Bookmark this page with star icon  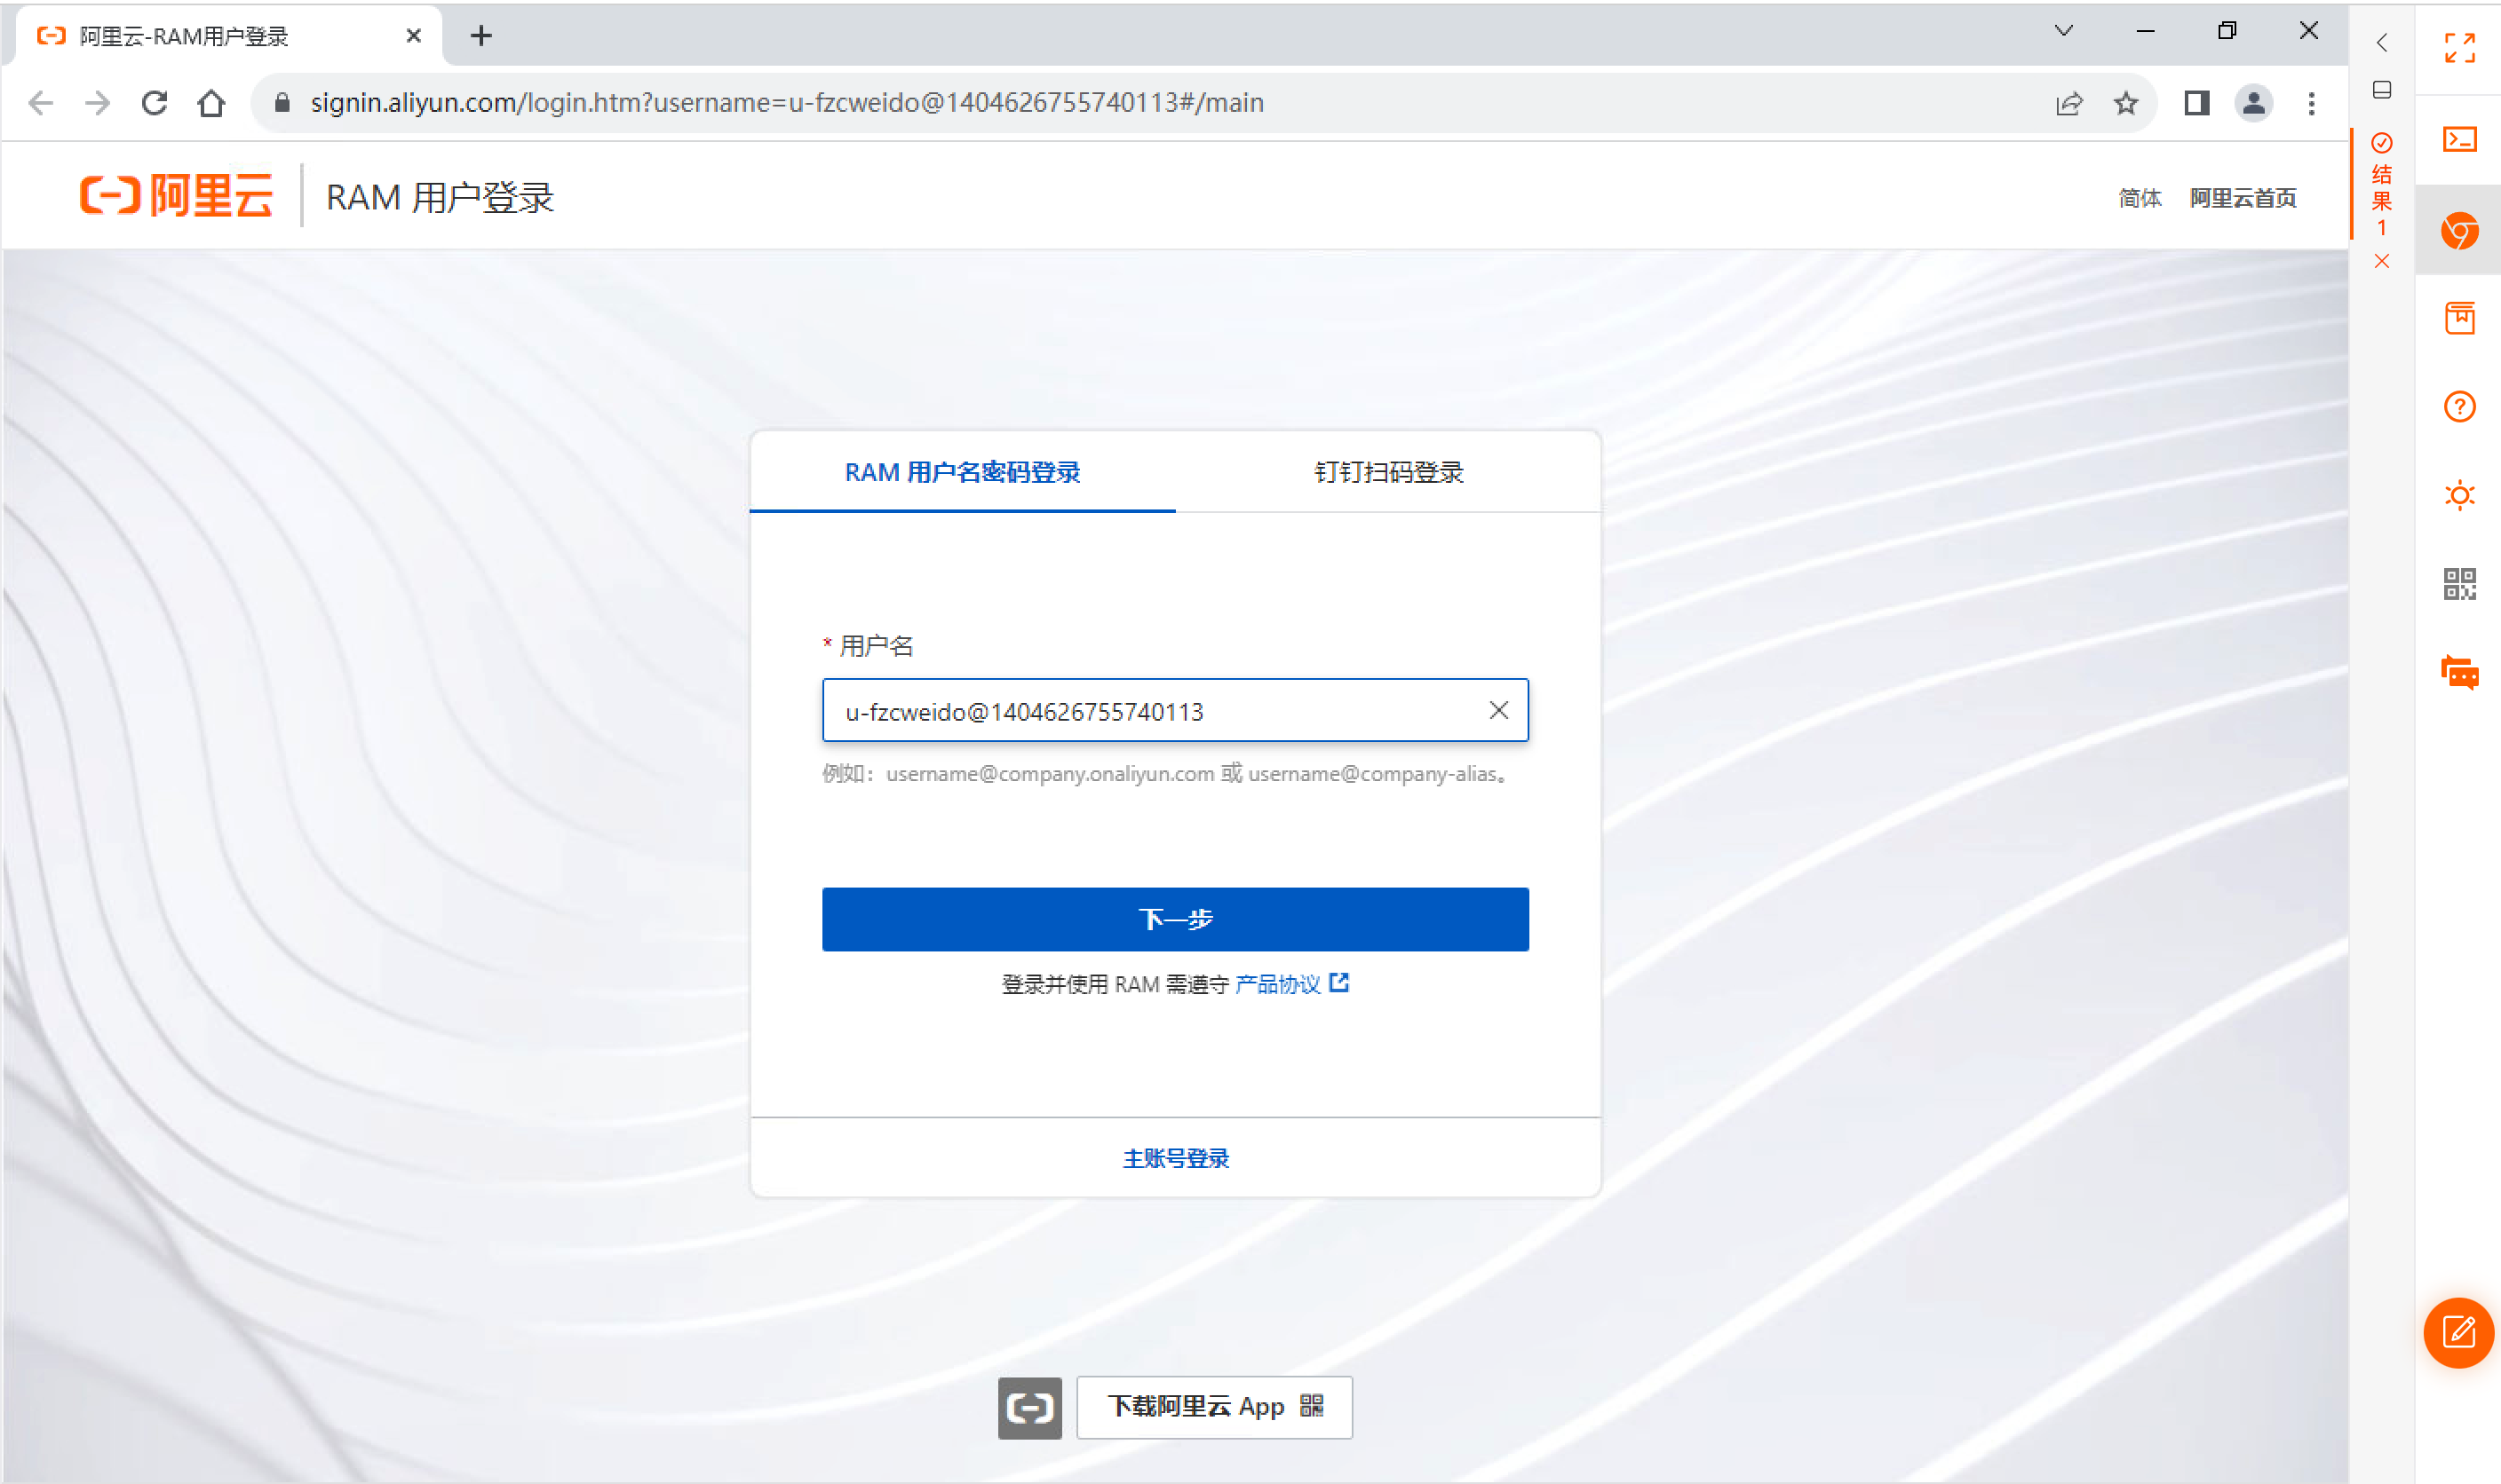click(2126, 103)
